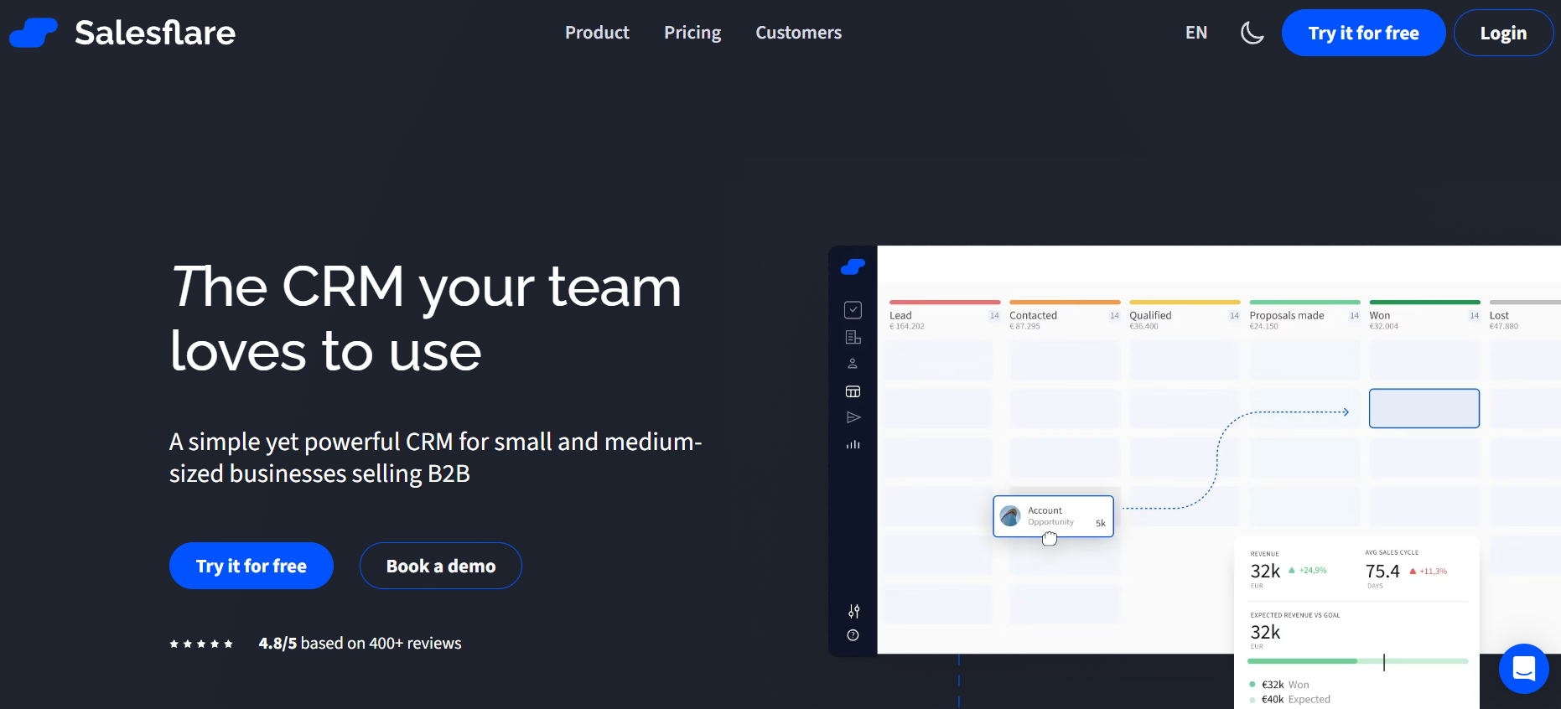Click Try it for free in the header
Viewport: 1561px width, 709px height.
point(1363,33)
